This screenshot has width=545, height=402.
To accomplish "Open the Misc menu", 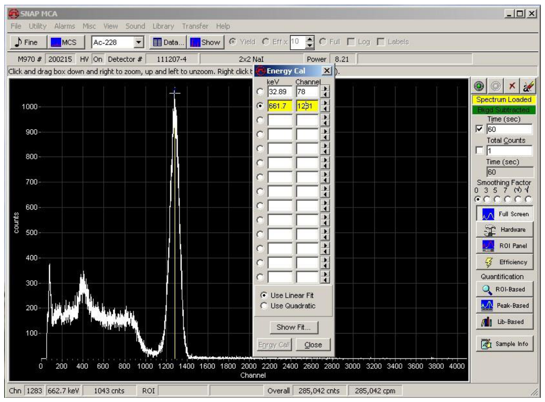I will [x=89, y=26].
